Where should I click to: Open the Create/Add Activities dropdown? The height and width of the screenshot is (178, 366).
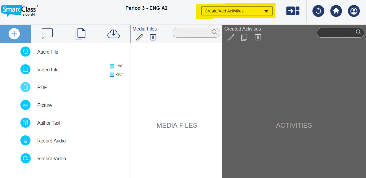pos(237,11)
